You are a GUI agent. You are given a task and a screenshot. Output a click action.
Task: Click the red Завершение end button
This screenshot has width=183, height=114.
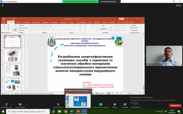[175, 105]
